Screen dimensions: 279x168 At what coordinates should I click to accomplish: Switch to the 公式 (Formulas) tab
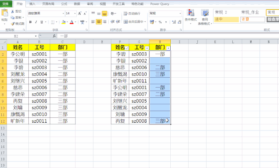[x=64, y=4]
